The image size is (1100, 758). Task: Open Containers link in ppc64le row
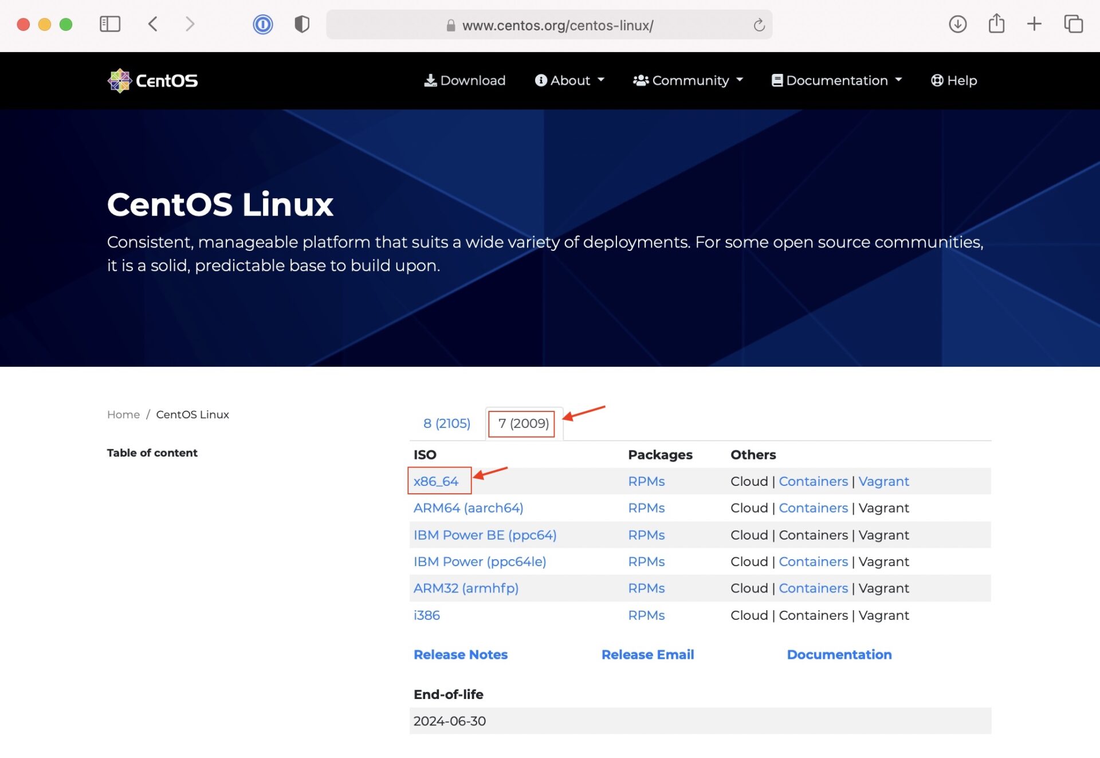coord(813,561)
